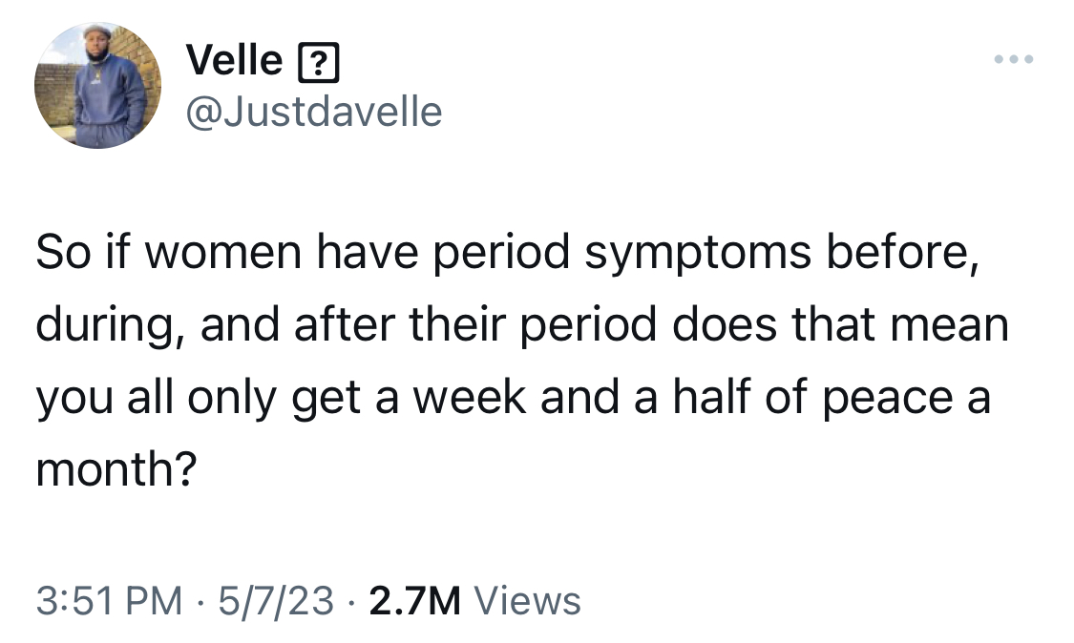Expand tweet options via ellipsis icon

(1014, 59)
